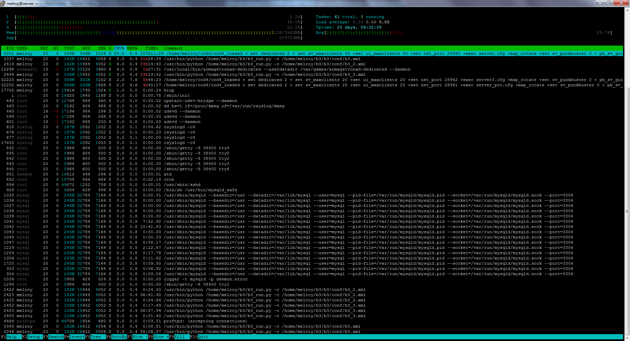Click the vertical scrollbar thumb
This screenshot has height=341, width=630.
(x=627, y=211)
